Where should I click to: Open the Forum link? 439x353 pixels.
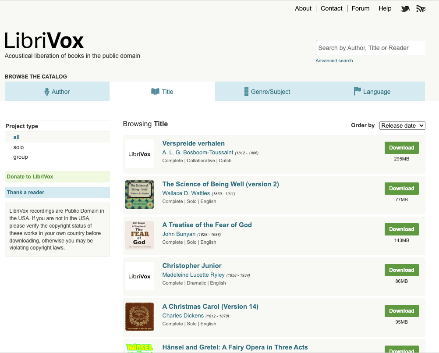pos(361,8)
